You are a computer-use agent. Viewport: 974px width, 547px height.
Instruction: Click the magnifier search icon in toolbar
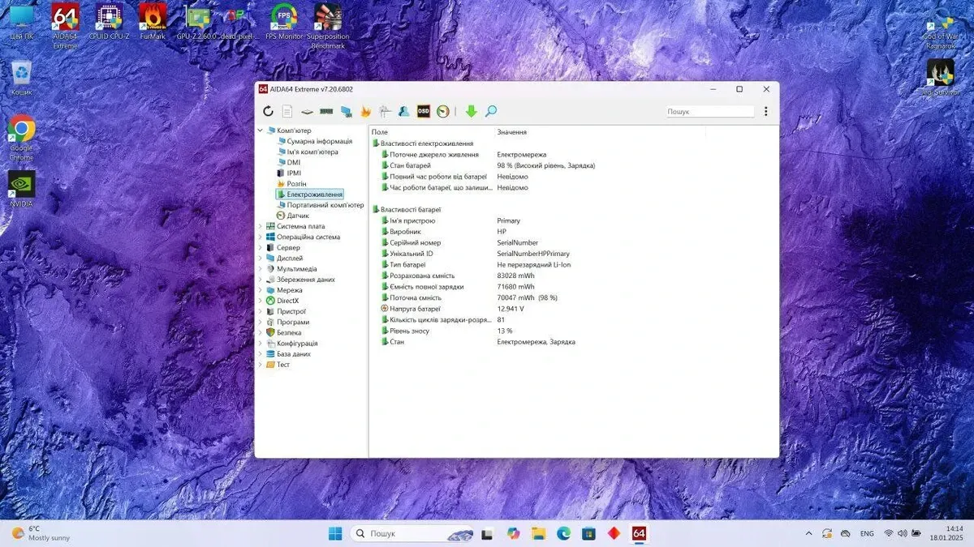click(x=491, y=112)
